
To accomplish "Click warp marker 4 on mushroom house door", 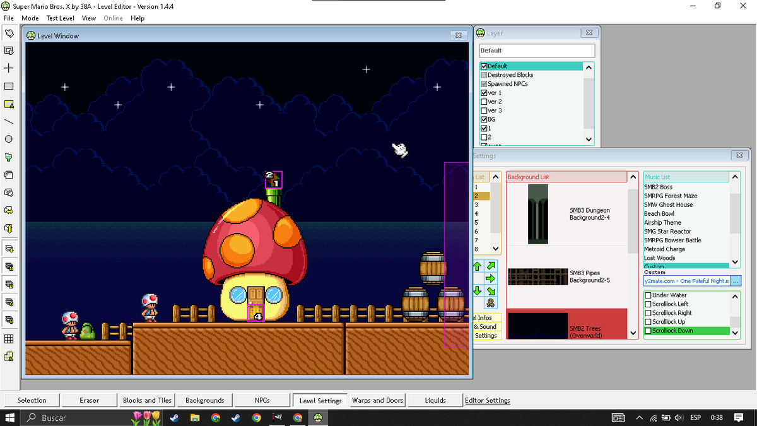I will pos(255,313).
